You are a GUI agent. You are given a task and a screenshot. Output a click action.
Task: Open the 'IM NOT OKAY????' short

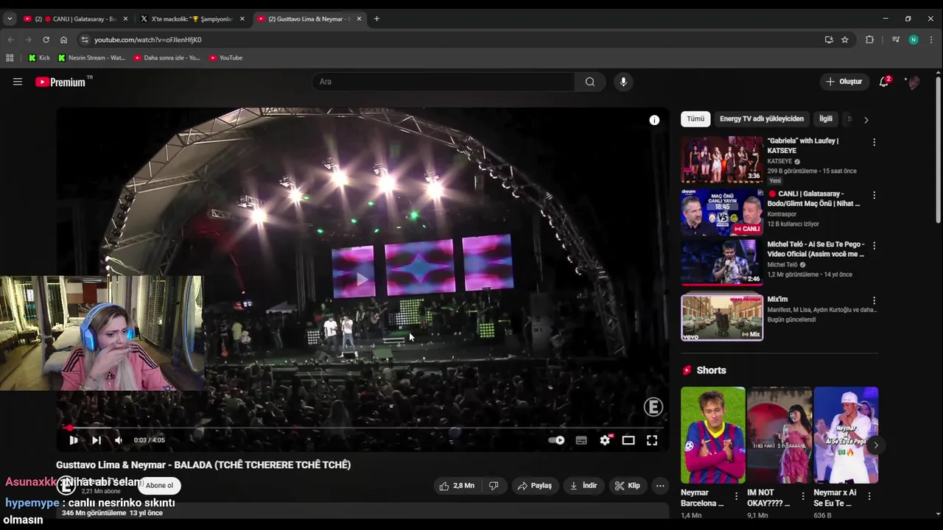coord(779,435)
